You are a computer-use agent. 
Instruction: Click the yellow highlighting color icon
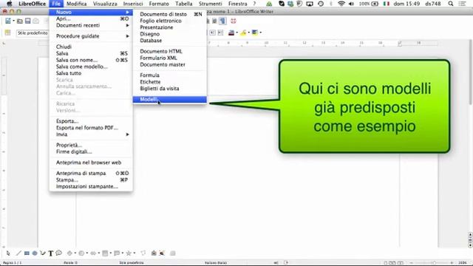pos(243,33)
